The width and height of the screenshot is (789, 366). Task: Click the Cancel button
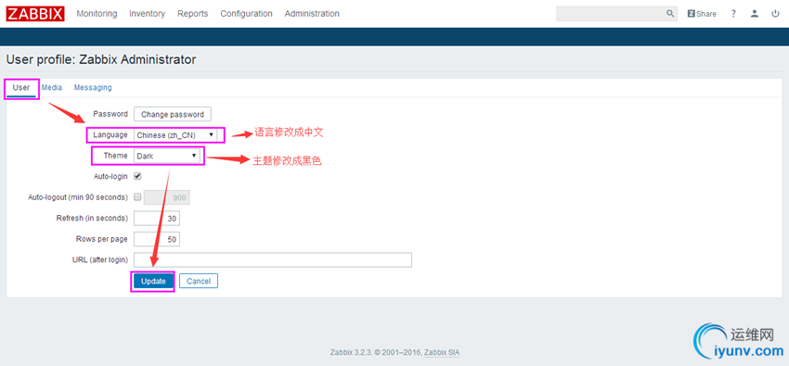pos(199,281)
